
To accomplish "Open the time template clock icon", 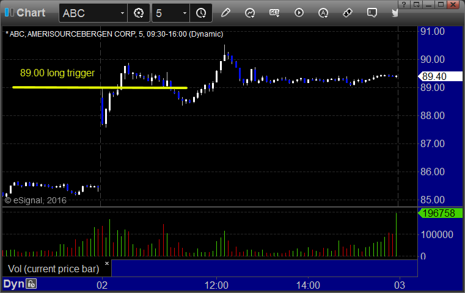I will pyautogui.click(x=201, y=13).
